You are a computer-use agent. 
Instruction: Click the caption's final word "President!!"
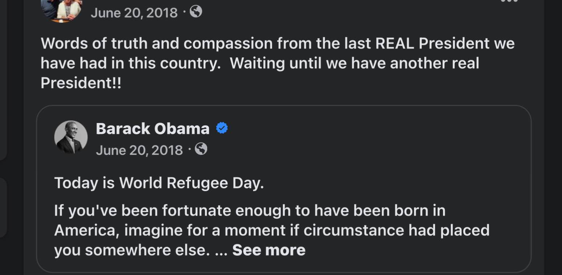pyautogui.click(x=81, y=83)
